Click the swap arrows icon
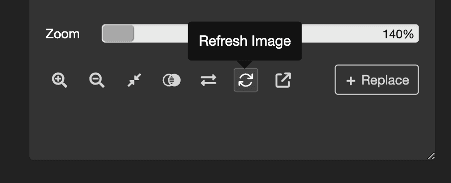Image resolution: width=451 pixels, height=183 pixels. [209, 80]
